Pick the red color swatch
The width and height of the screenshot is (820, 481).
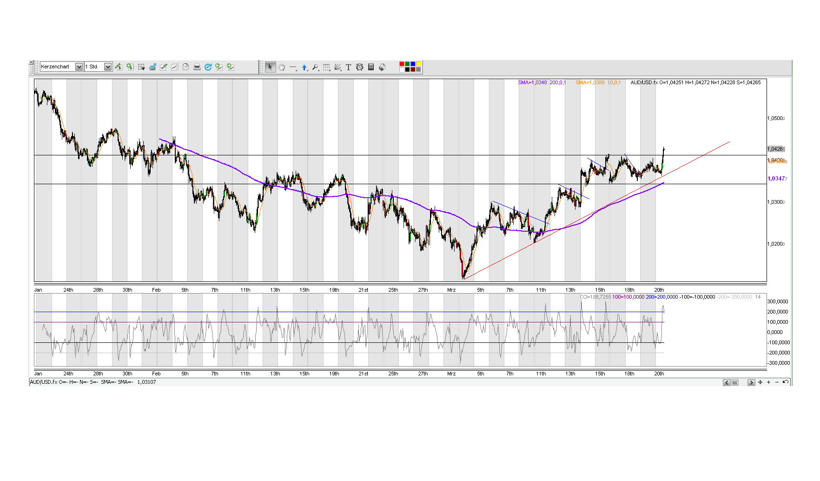click(402, 64)
